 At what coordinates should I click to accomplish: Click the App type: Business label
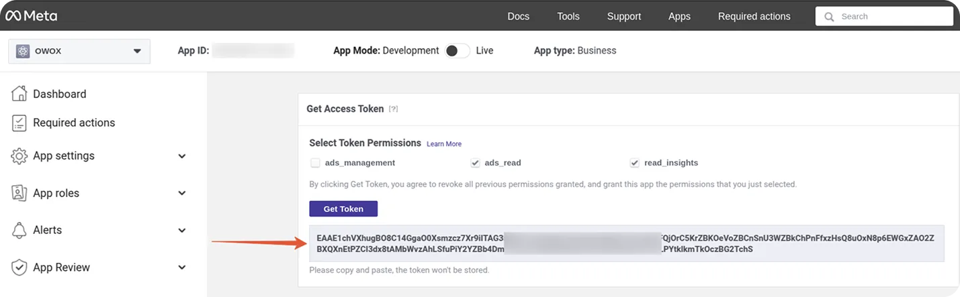575,51
